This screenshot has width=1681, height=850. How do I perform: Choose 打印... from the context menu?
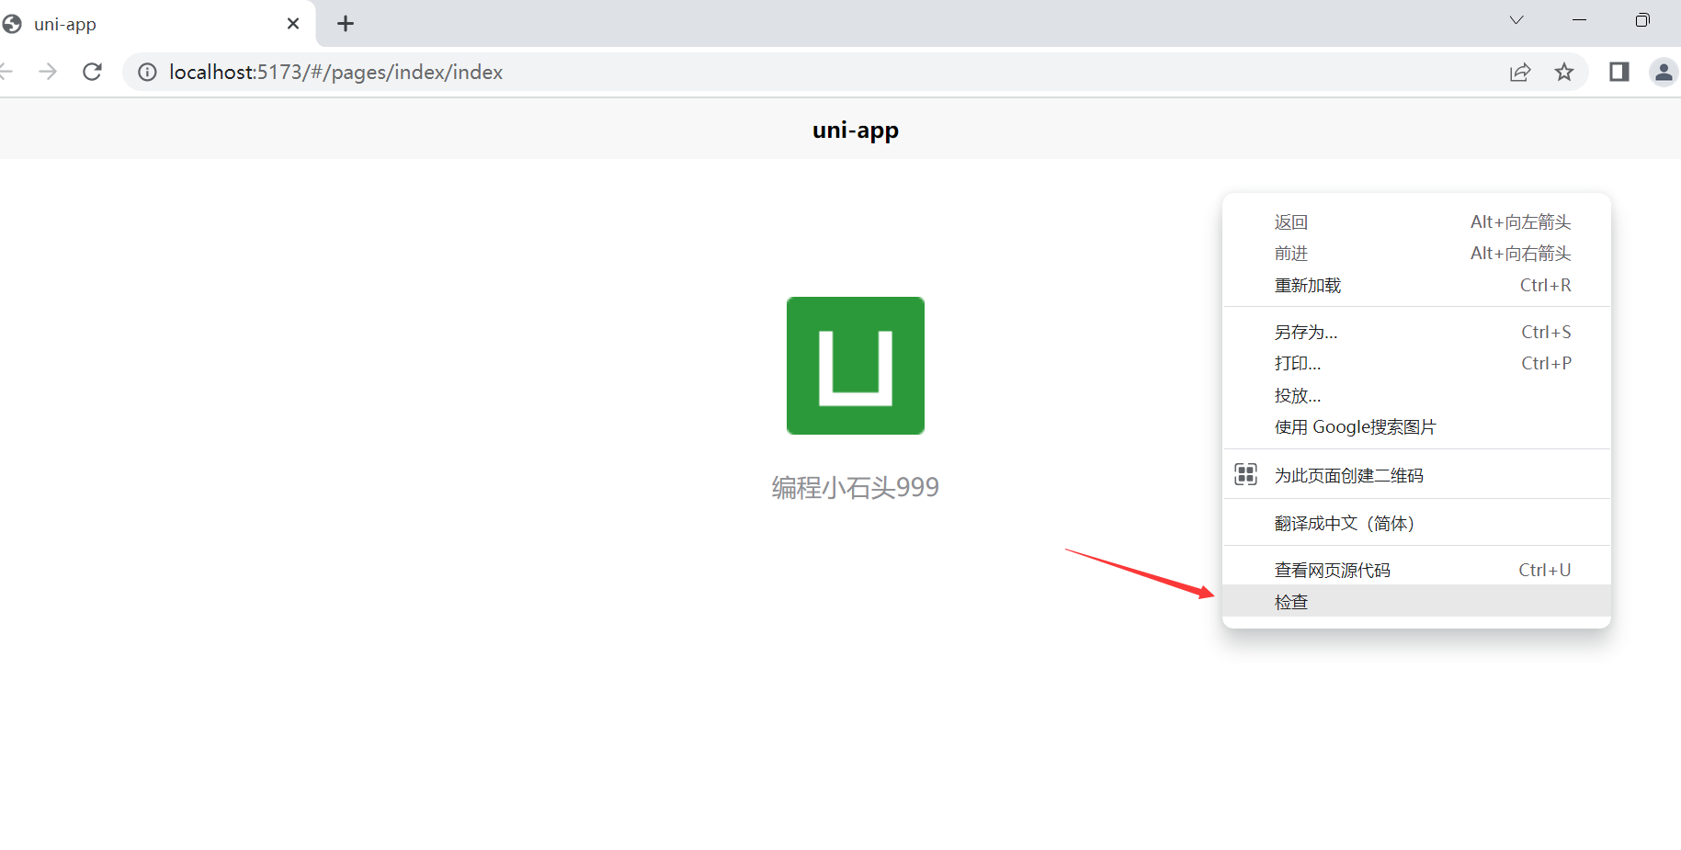click(x=1416, y=364)
